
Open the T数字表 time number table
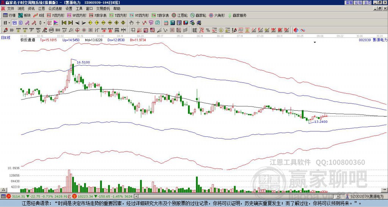160,15
